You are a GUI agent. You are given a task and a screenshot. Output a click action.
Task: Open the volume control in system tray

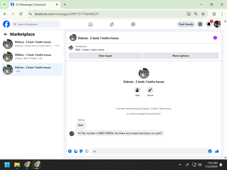(x=200, y=165)
